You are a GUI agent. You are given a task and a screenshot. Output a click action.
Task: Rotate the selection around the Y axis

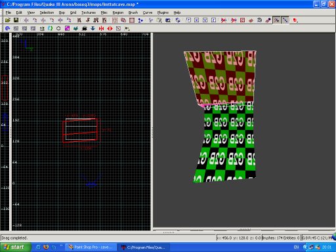tap(52, 20)
